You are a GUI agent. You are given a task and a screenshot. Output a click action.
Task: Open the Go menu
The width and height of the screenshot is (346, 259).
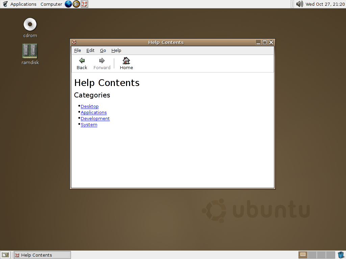(x=103, y=51)
